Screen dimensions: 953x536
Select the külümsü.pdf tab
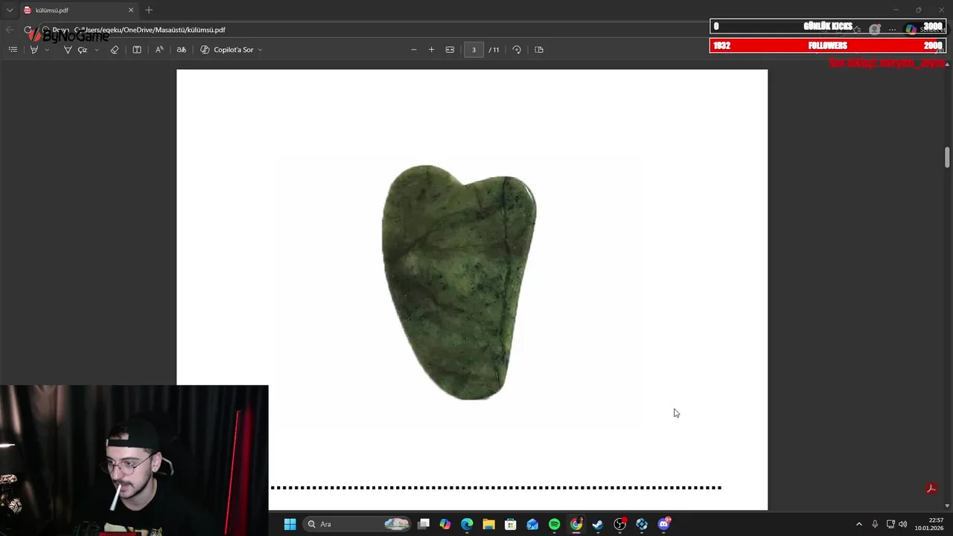click(78, 10)
